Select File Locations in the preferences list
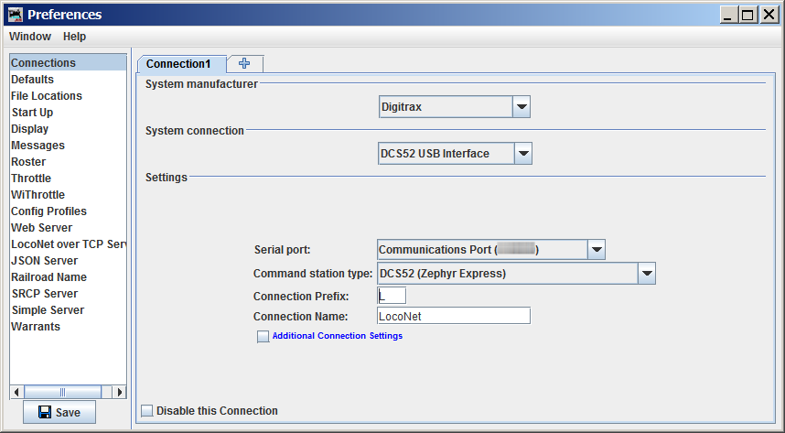The image size is (785, 433). click(68, 96)
